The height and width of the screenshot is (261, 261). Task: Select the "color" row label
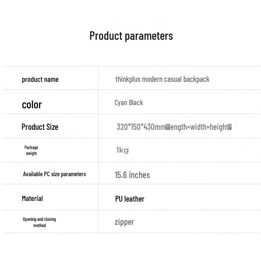pos(32,104)
